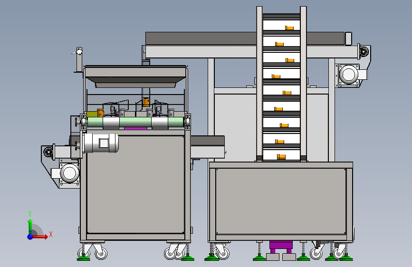The height and width of the screenshot is (267, 412).
Task: Select the topmost orange part in the elevator
Action: 289,28
